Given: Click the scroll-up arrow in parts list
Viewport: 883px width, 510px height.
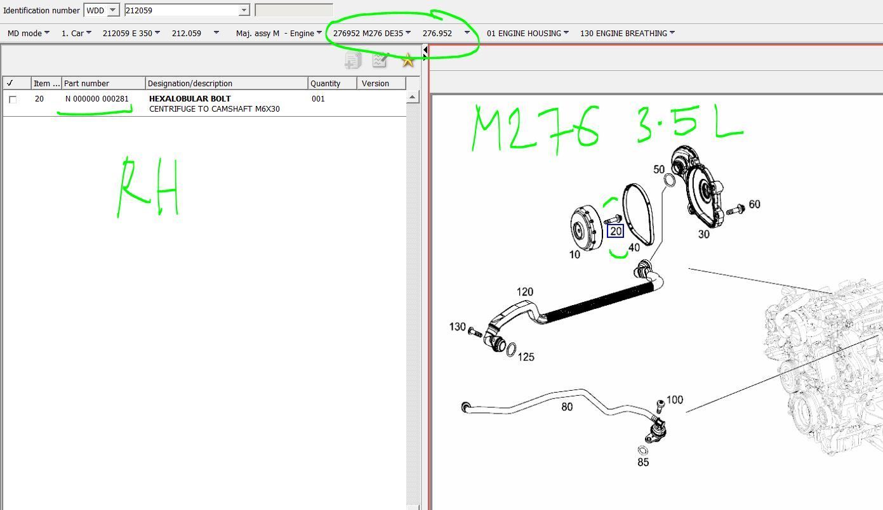Looking at the screenshot, I should coord(412,97).
